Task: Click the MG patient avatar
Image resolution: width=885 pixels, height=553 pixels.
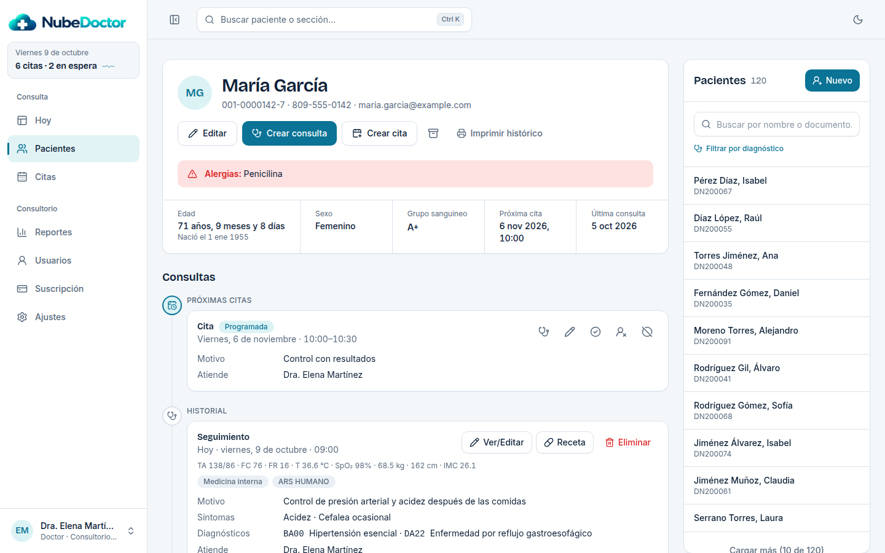Action: point(195,93)
